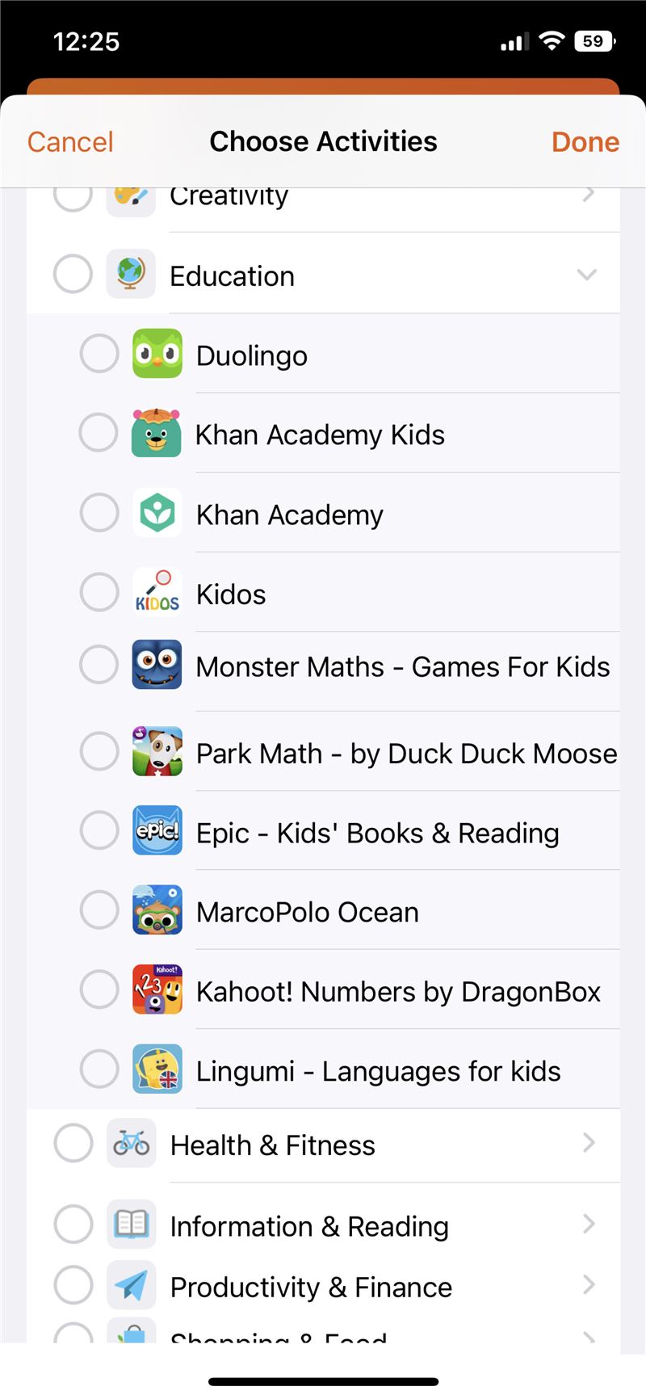Tap Done to confirm chosen activities
Image resolution: width=646 pixels, height=1399 pixels.
pos(585,142)
